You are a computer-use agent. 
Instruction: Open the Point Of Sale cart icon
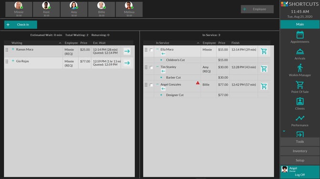300,85
